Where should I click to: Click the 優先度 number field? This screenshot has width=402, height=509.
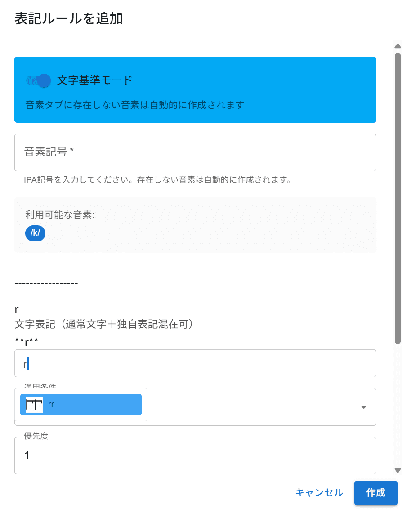coord(195,455)
